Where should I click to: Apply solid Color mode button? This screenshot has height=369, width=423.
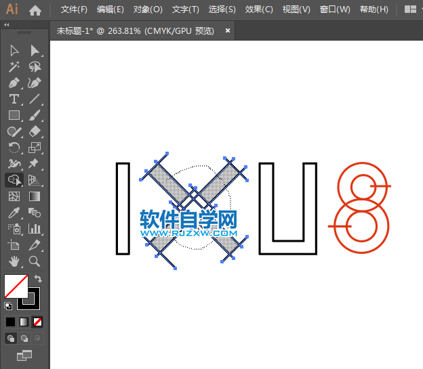coord(11,322)
